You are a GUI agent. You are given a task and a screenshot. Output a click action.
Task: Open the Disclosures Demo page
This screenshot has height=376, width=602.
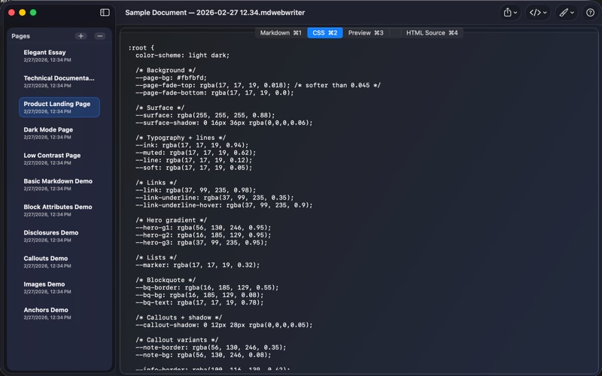59,235
